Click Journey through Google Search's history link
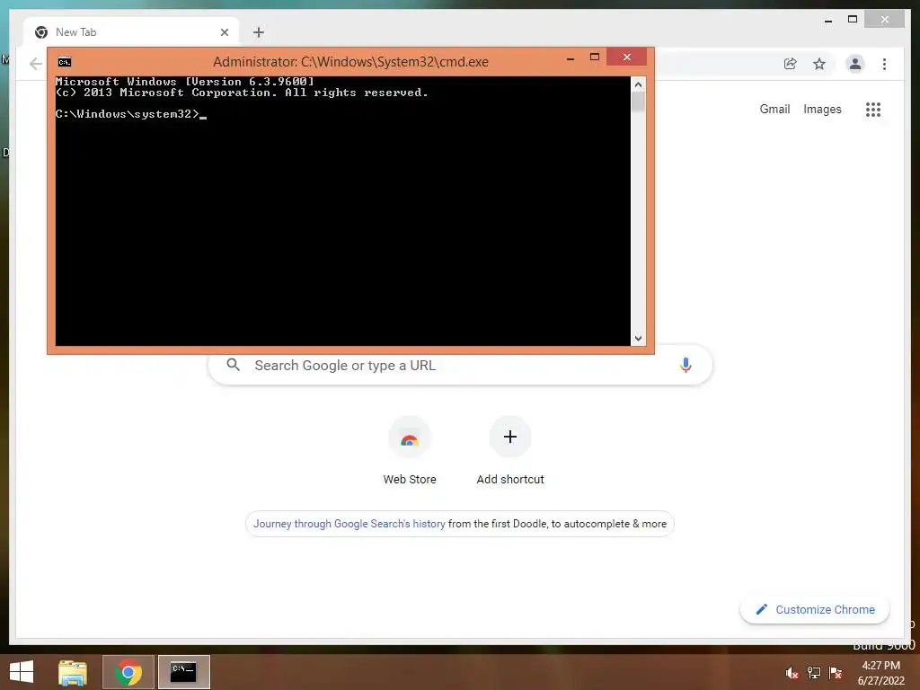920x690 pixels. point(349,524)
